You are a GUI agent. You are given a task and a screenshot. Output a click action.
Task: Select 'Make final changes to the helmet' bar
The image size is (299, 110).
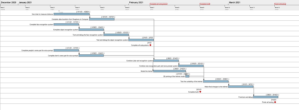tap(241, 87)
